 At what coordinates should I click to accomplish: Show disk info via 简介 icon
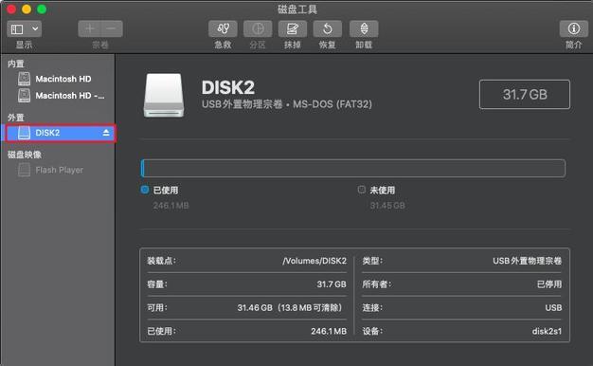pos(574,29)
